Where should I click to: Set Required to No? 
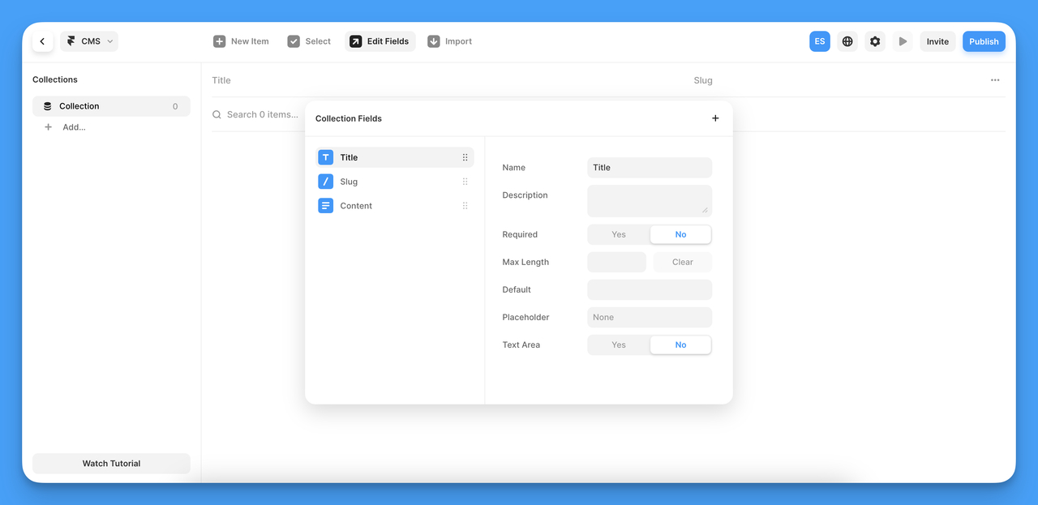click(680, 234)
